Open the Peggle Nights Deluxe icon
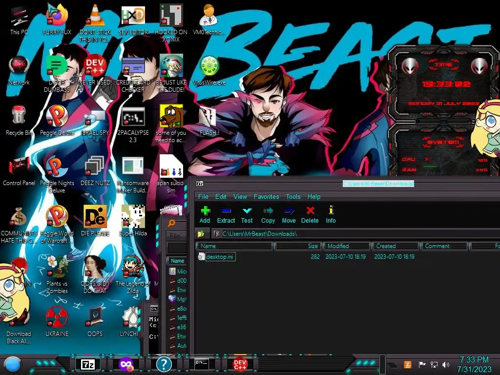 (57, 174)
